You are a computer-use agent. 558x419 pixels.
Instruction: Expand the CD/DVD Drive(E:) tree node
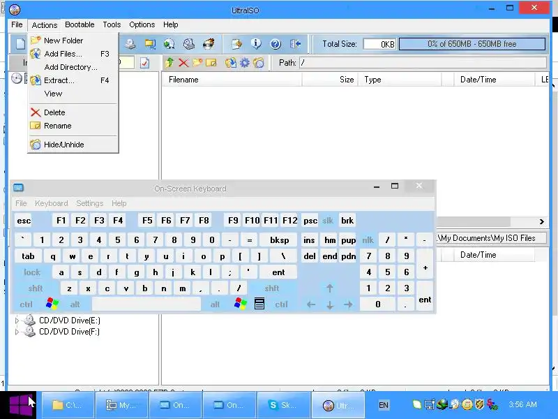17,321
